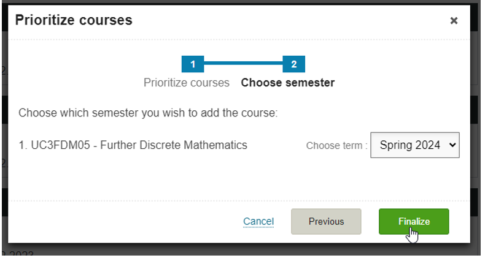
Task: Close the Prioritize courses dialog with the X
Action: 454,21
